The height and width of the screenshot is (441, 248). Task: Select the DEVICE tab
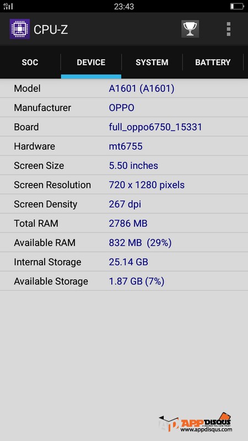[x=91, y=62]
